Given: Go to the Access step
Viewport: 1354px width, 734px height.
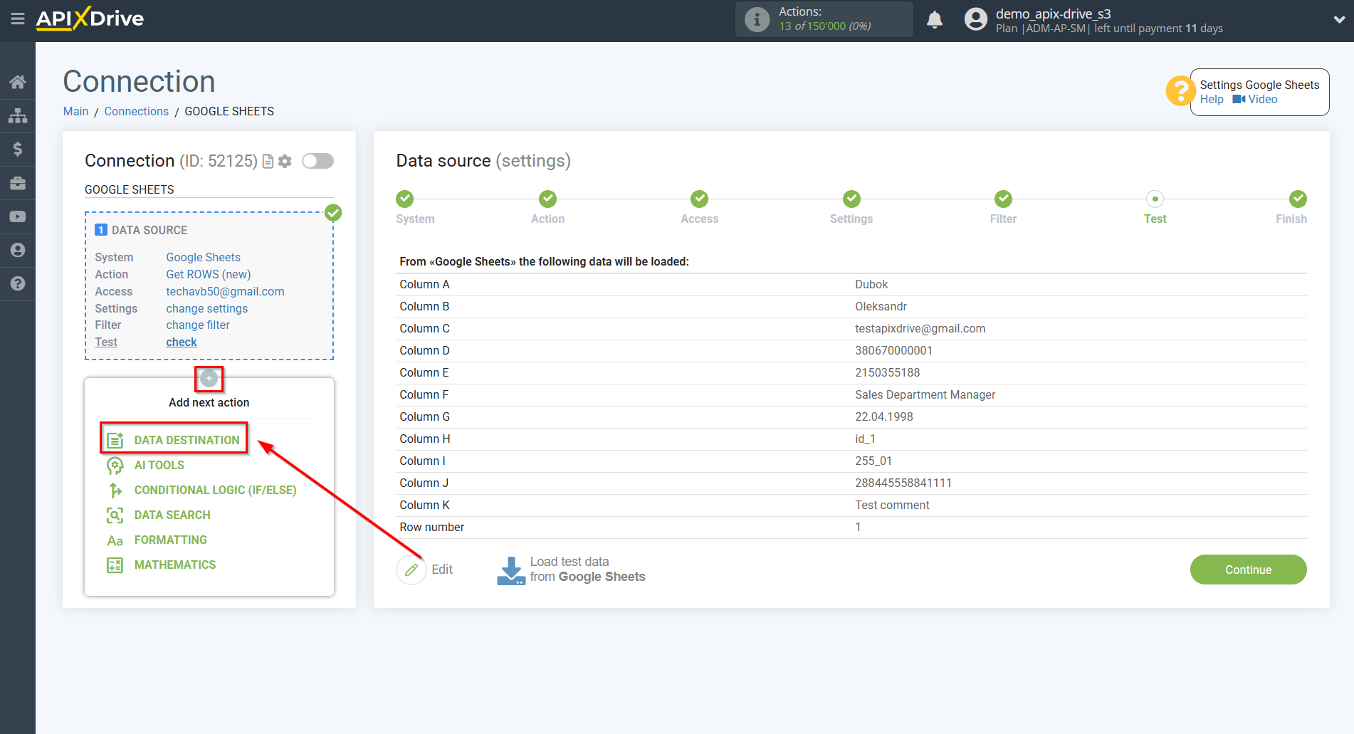Looking at the screenshot, I should [700, 199].
